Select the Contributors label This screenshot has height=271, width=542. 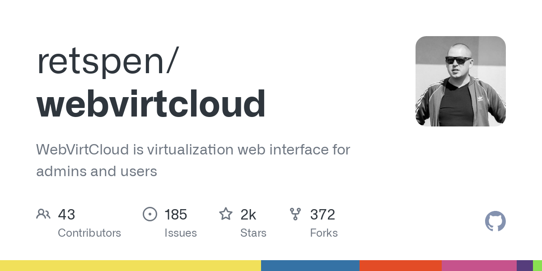[x=89, y=233]
